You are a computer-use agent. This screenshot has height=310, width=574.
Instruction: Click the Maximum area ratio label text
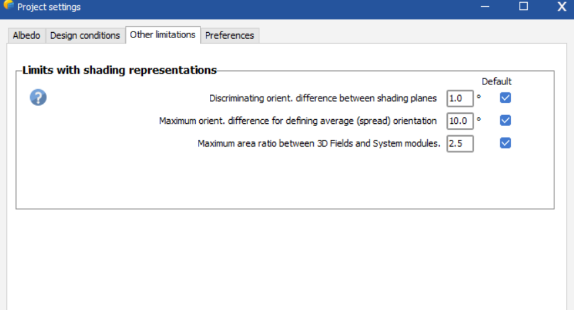coord(319,144)
